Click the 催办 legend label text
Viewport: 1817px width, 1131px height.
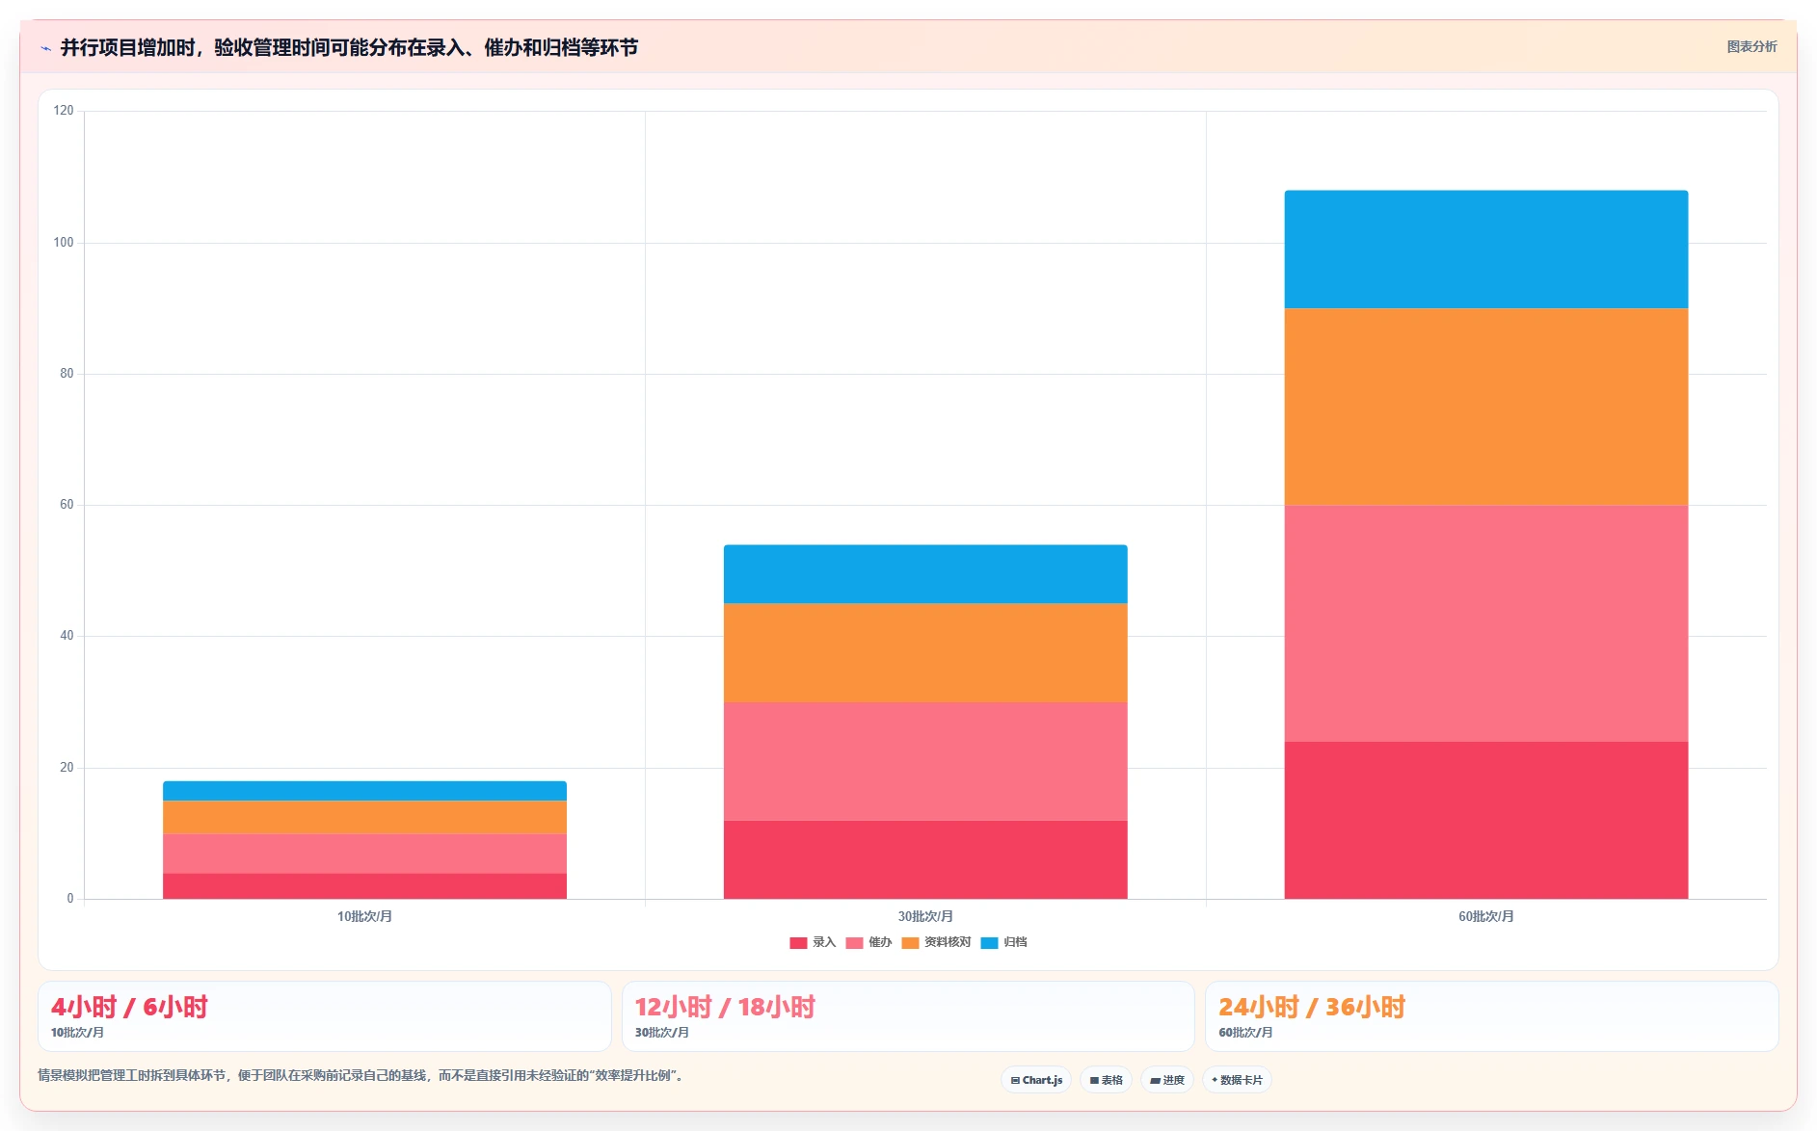(880, 942)
